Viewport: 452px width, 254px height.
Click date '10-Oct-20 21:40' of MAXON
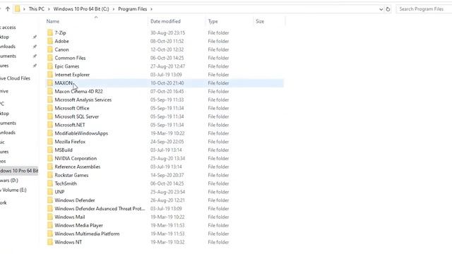click(167, 83)
